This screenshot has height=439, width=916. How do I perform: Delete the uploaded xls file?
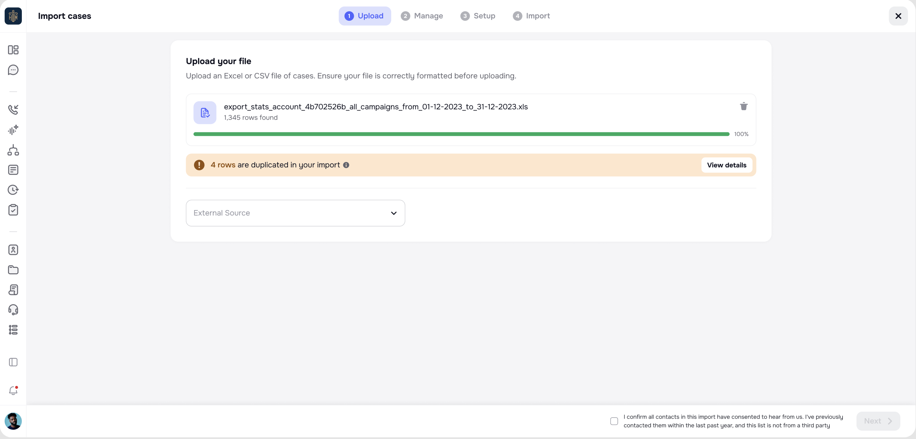point(743,106)
